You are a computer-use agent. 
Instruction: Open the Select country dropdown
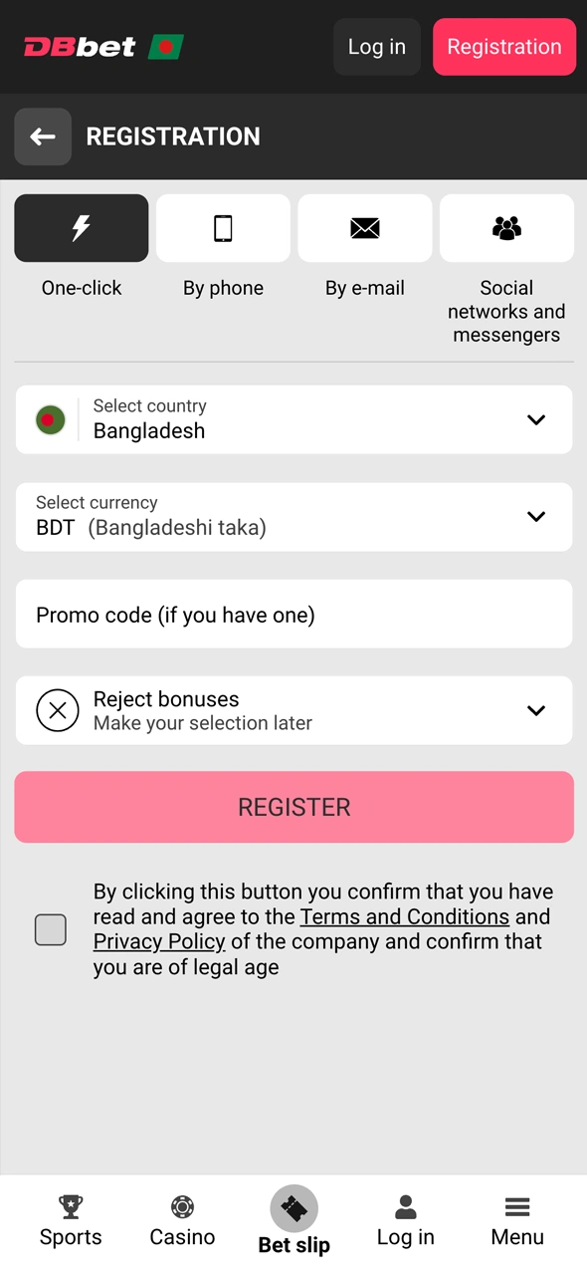[536, 419]
